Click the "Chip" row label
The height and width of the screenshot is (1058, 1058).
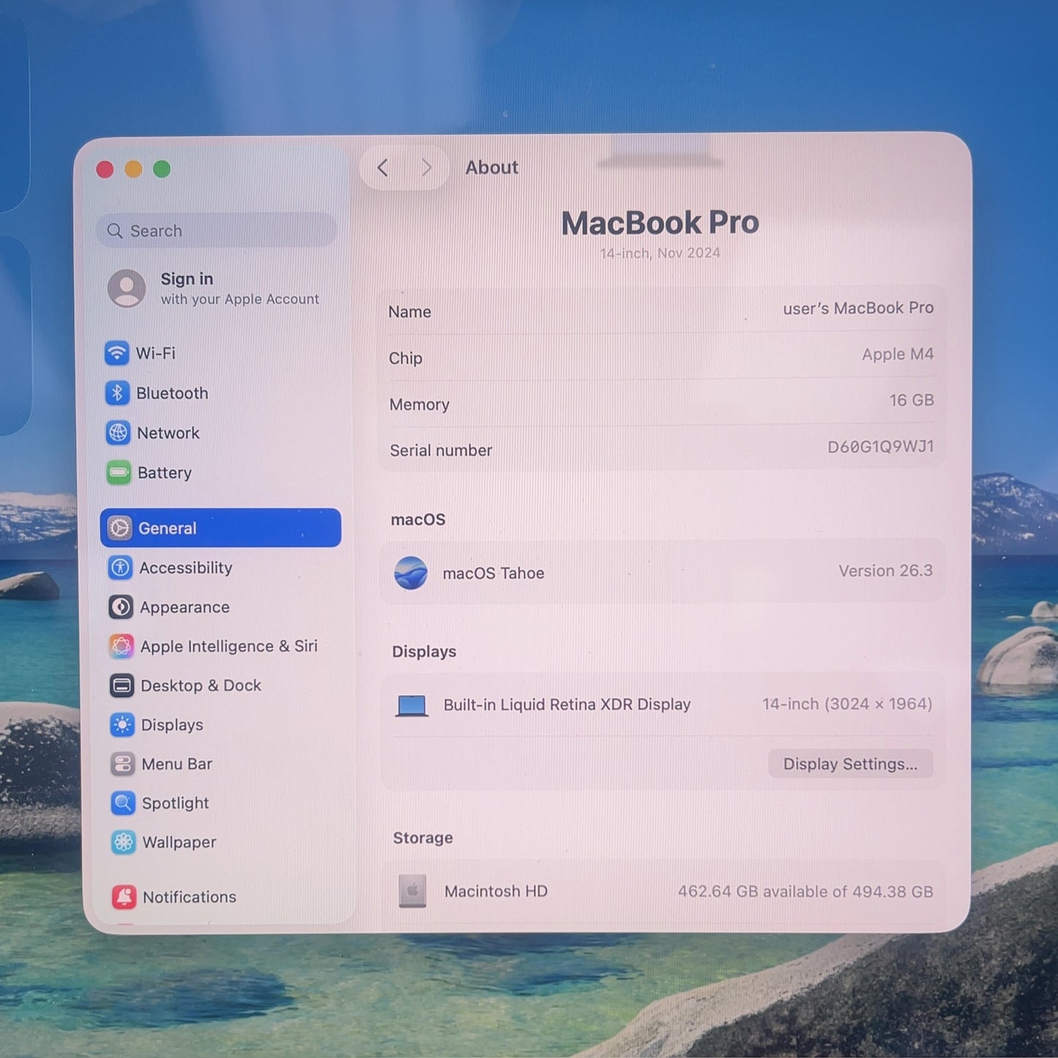(406, 358)
